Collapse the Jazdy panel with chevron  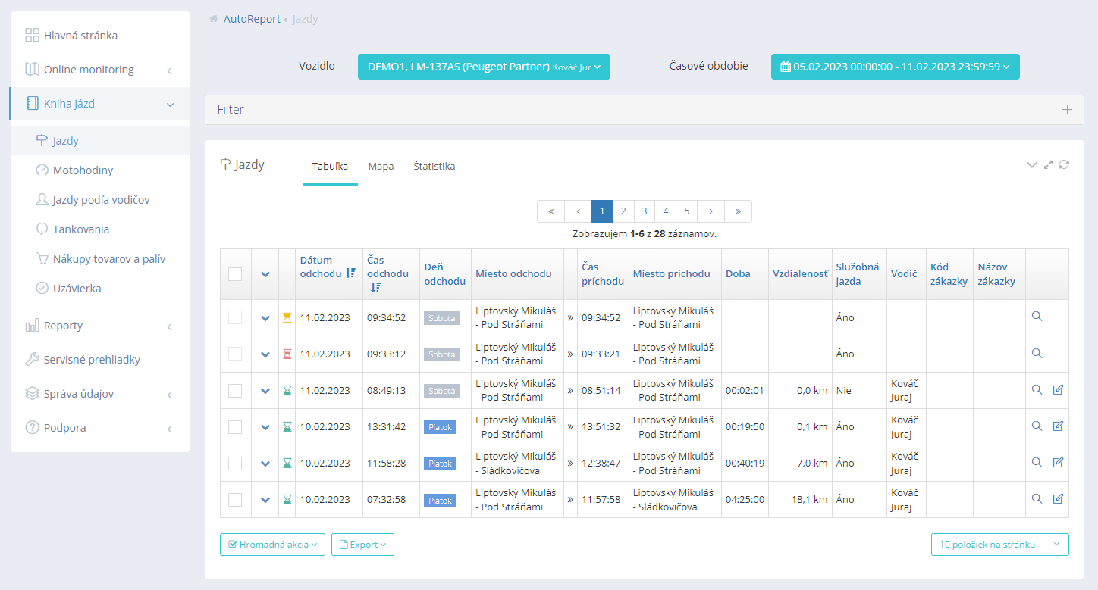pyautogui.click(x=1031, y=164)
